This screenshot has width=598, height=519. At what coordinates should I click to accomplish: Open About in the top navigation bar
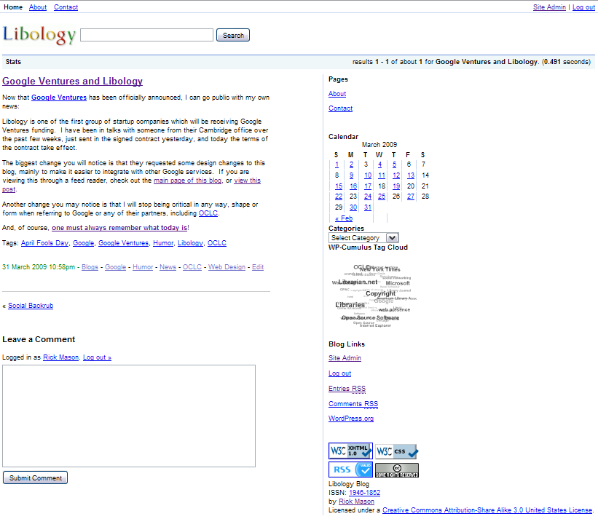[x=38, y=7]
